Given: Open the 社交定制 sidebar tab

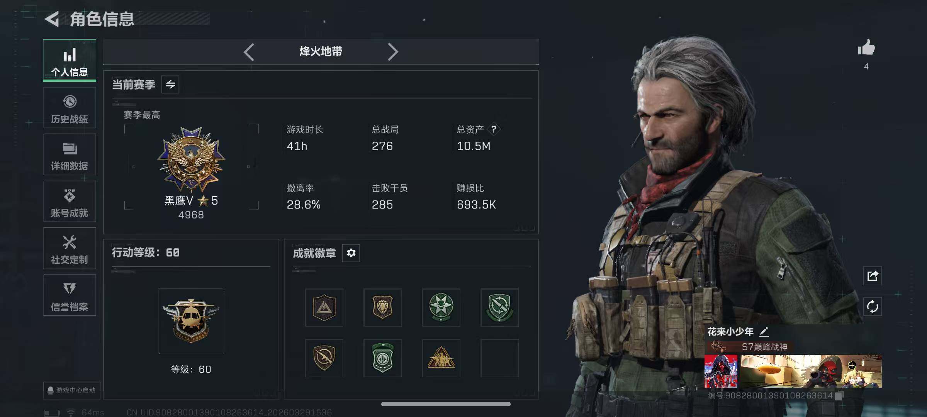Looking at the screenshot, I should click(70, 248).
